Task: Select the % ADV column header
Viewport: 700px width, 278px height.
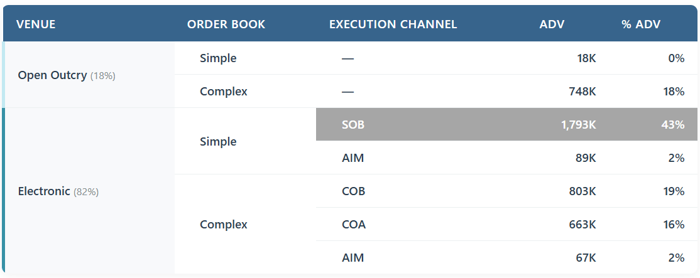Action: tap(641, 24)
